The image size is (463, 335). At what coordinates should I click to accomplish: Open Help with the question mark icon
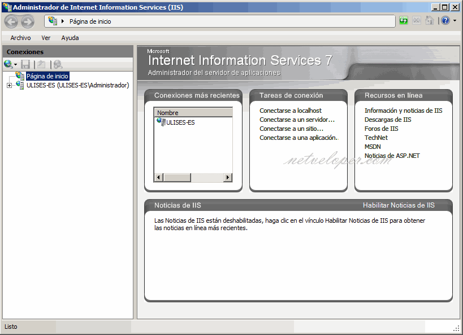point(445,21)
